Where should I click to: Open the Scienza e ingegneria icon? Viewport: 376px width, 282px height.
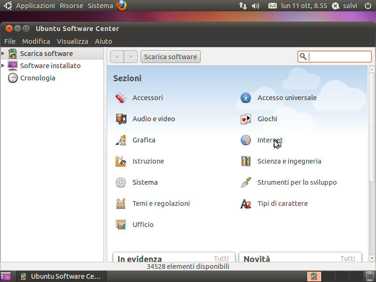coord(246,161)
